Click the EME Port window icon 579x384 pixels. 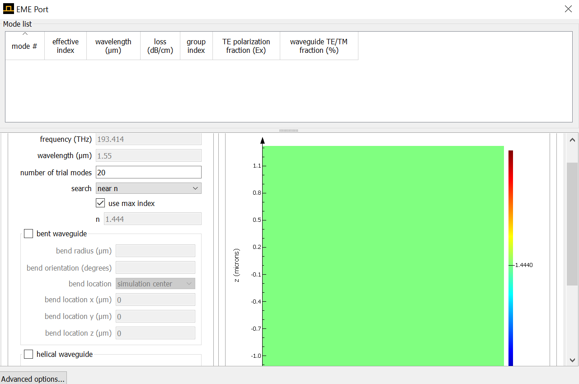coord(8,9)
